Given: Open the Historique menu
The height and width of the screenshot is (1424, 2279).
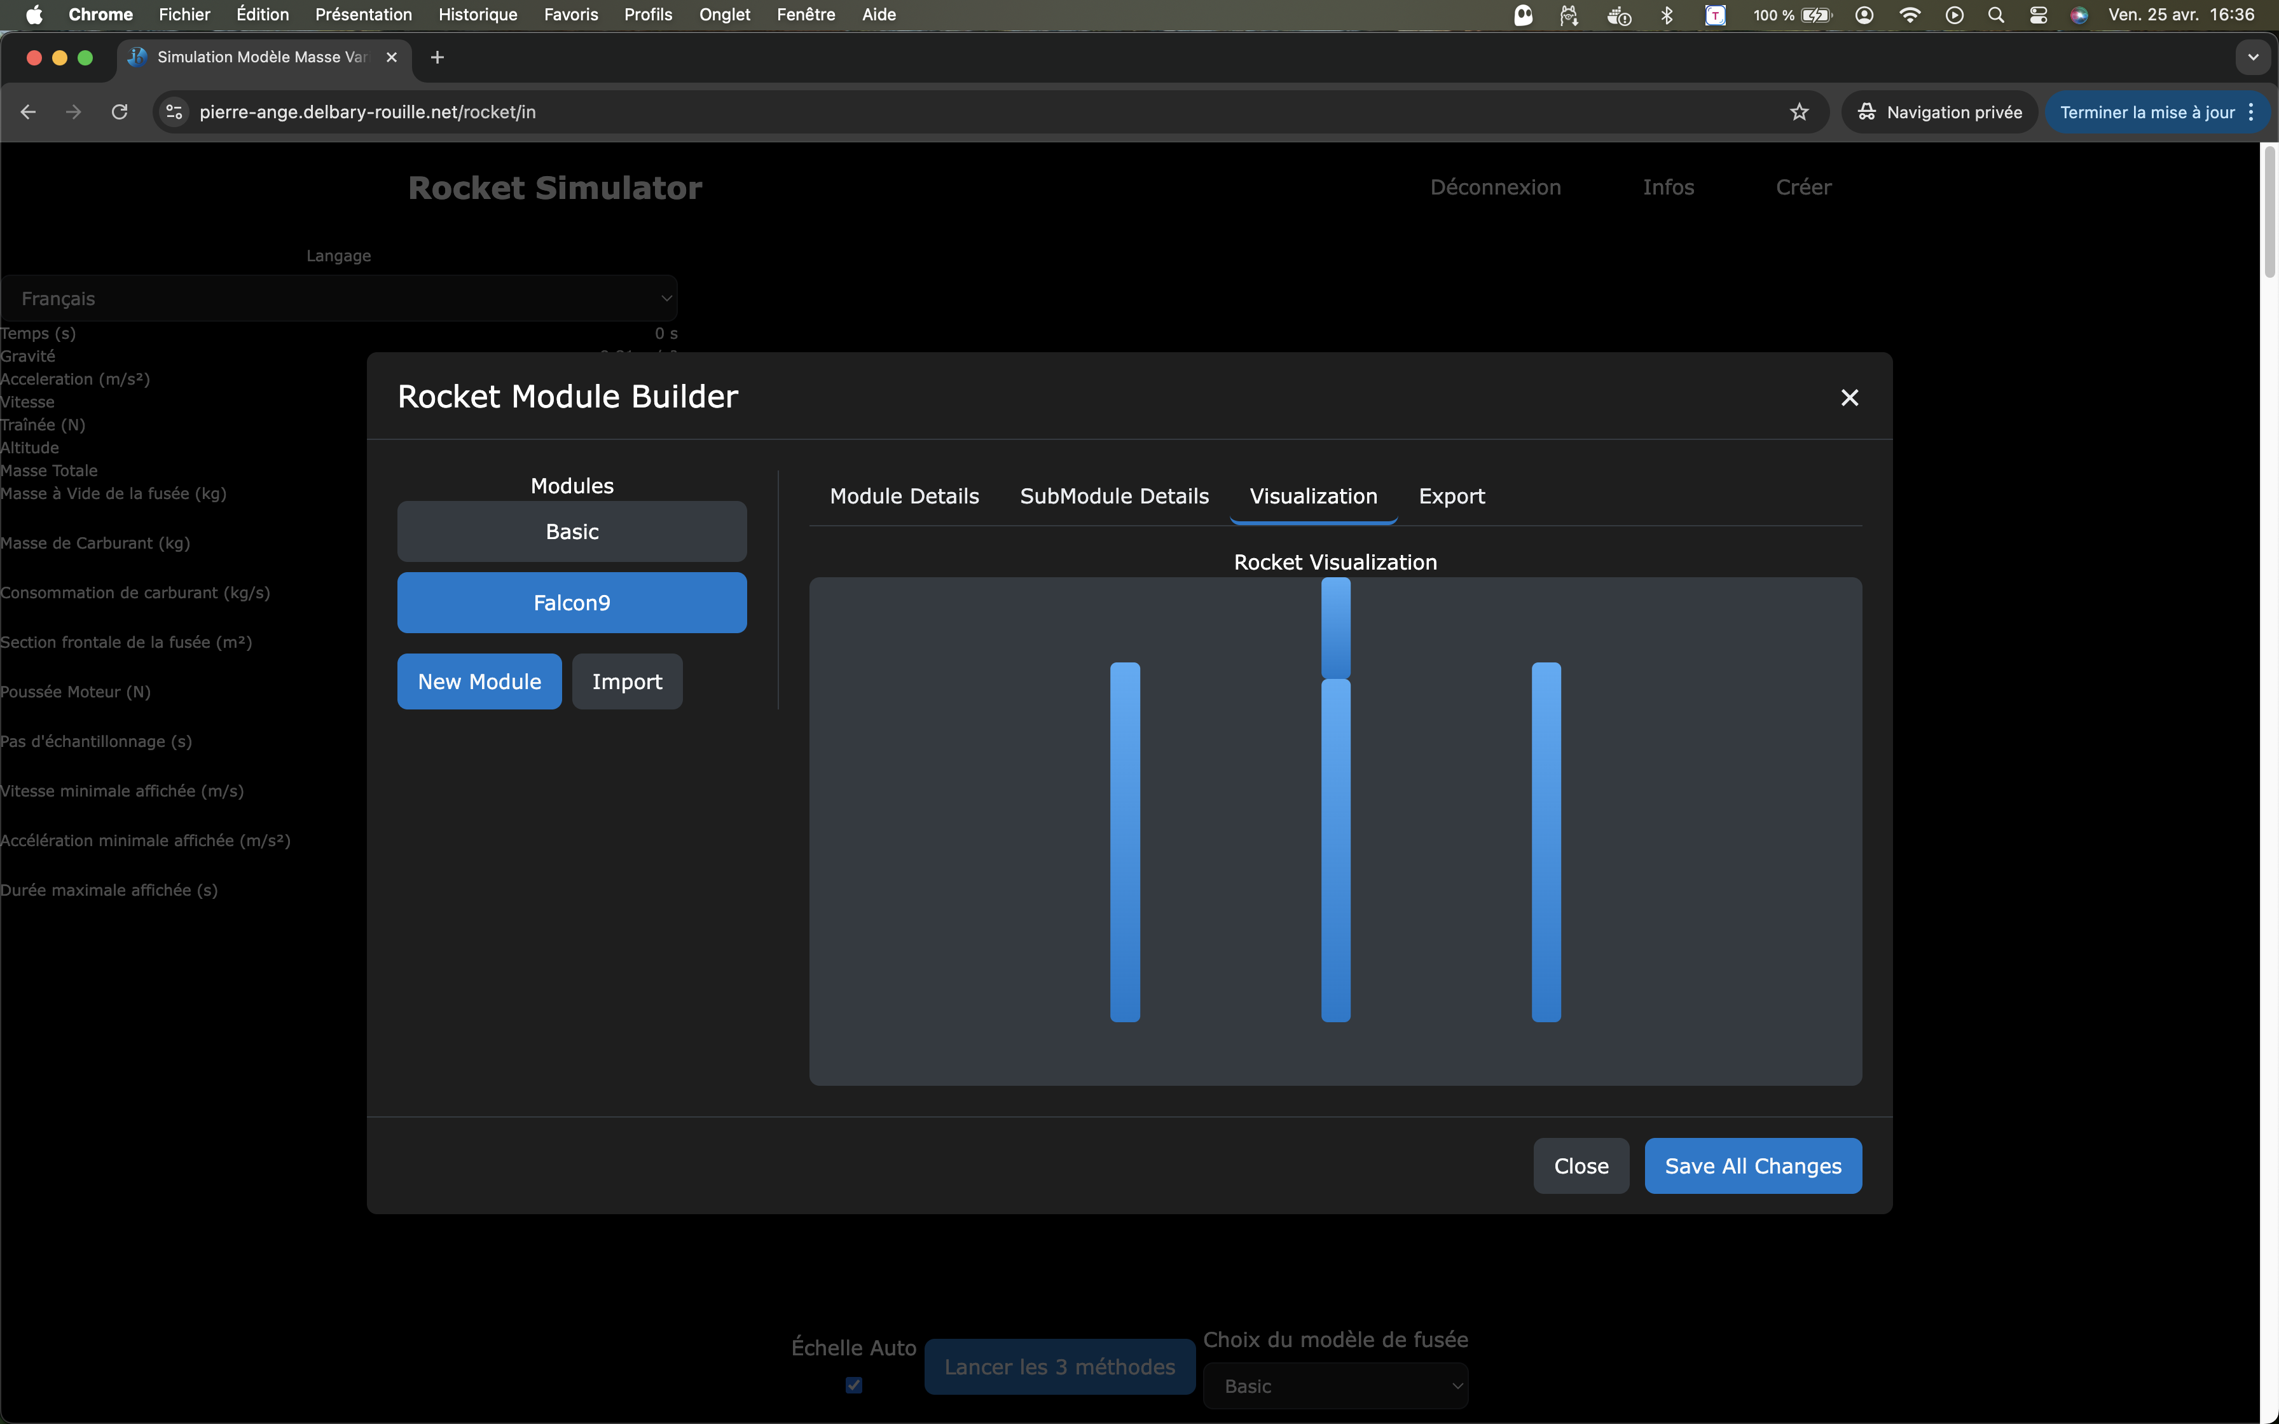Looking at the screenshot, I should [478, 14].
